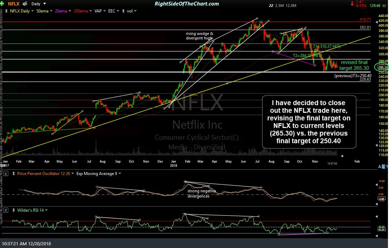Click the -2.96 PPO value tag

point(381,199)
